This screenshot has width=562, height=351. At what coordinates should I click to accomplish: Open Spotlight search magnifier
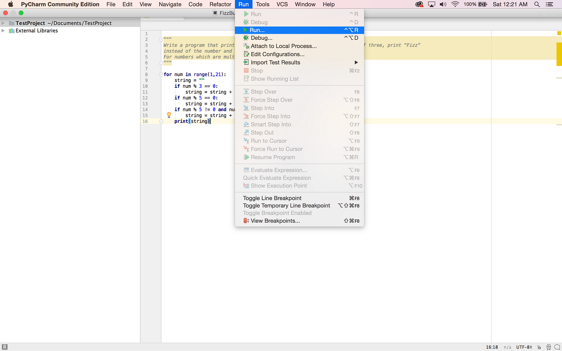pos(537,4)
